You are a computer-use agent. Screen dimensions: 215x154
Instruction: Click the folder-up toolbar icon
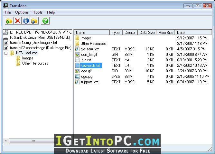pos(34,21)
